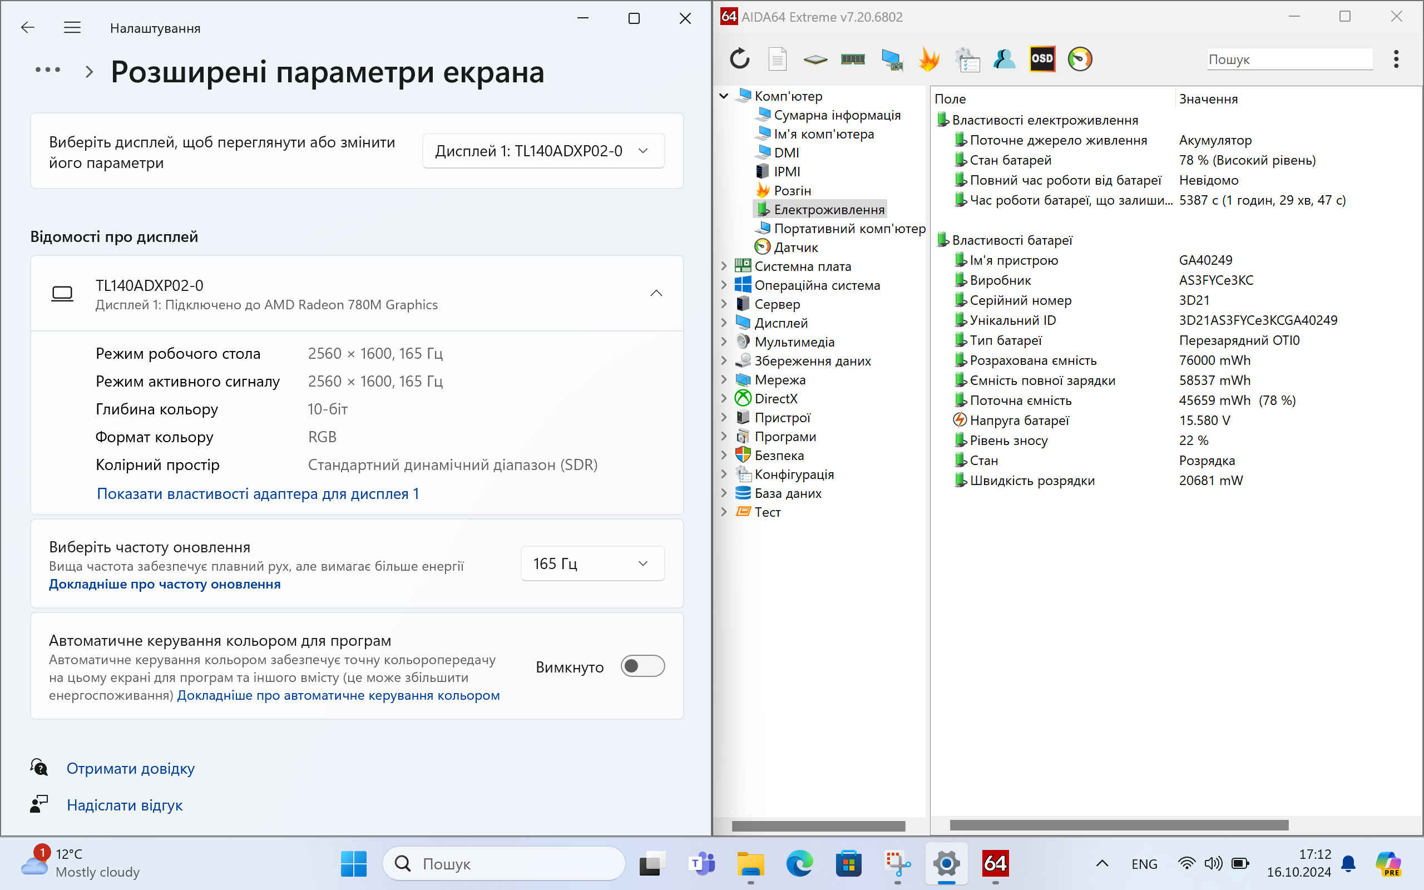The height and width of the screenshot is (890, 1424).
Task: Click the AIDA64 search field
Action: (x=1290, y=59)
